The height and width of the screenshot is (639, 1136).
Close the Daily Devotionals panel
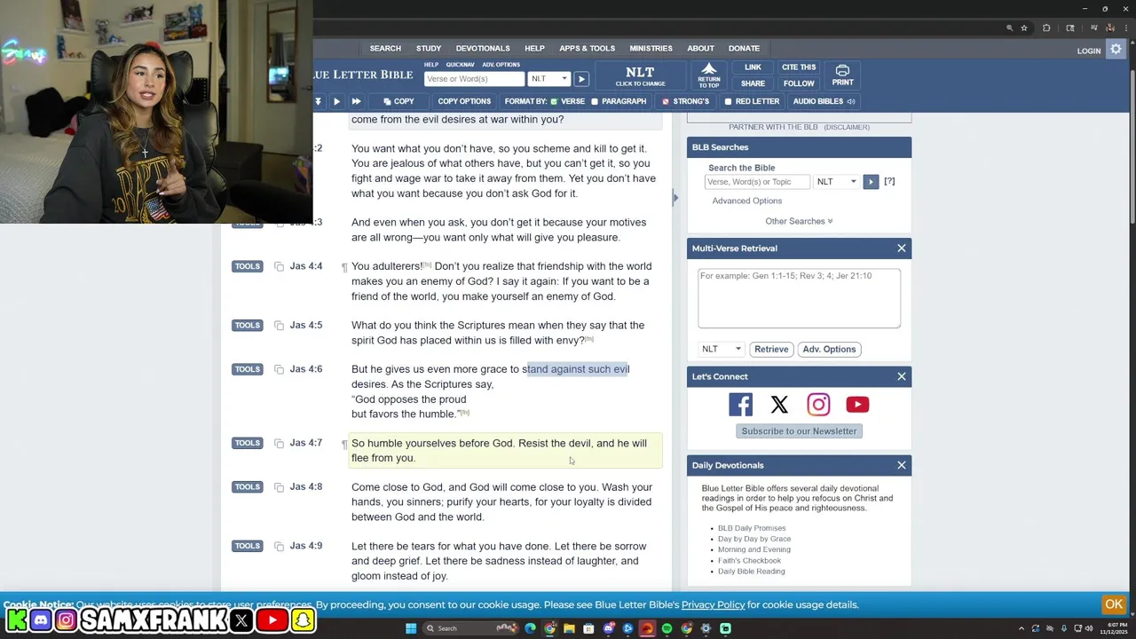[x=902, y=465]
